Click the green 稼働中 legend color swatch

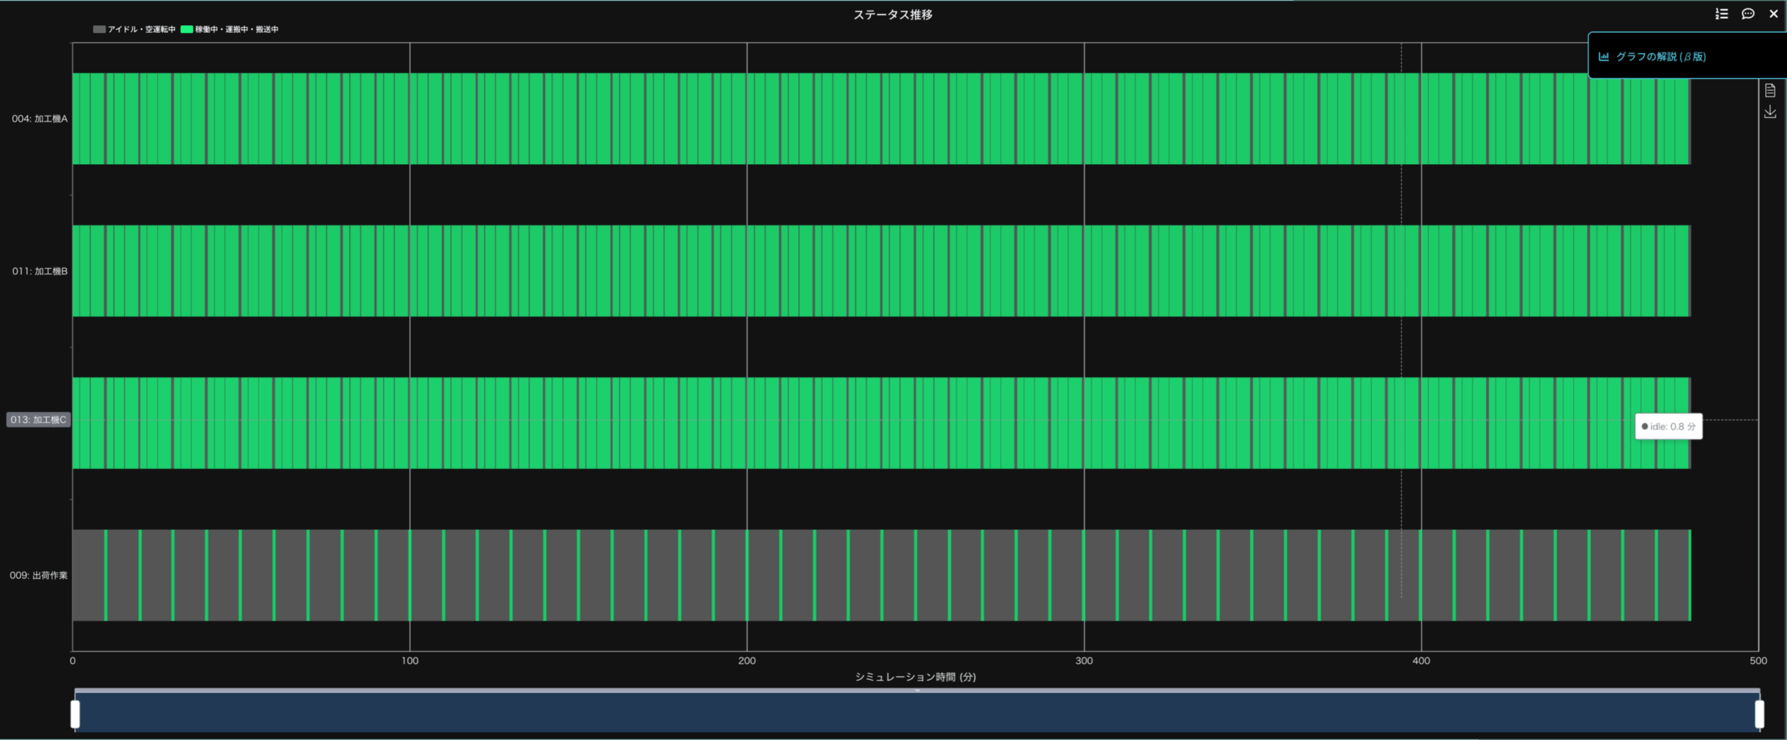186,29
